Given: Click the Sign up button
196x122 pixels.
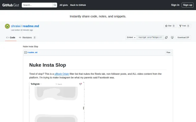Looking at the screenshot, I should point(187,5).
